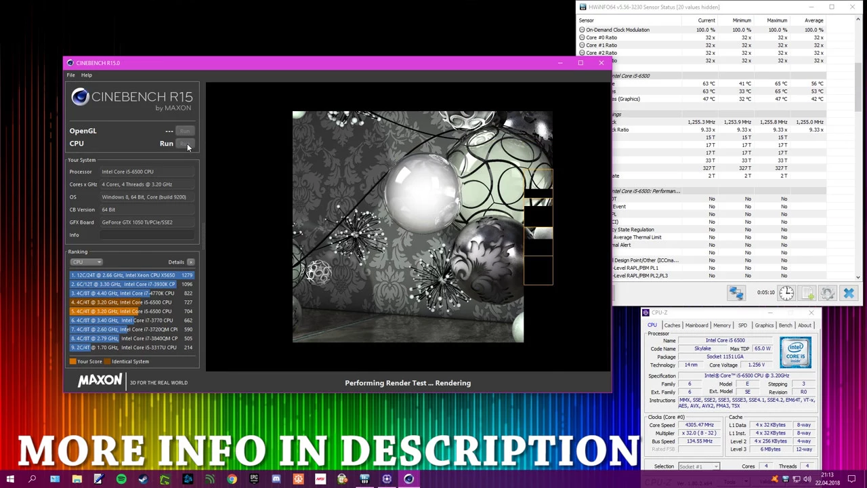Open File Explorer from the taskbar
The height and width of the screenshot is (488, 867).
77,479
